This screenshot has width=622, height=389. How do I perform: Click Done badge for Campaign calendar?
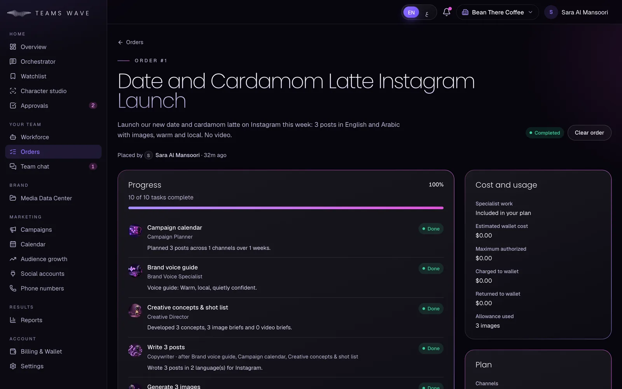point(431,229)
